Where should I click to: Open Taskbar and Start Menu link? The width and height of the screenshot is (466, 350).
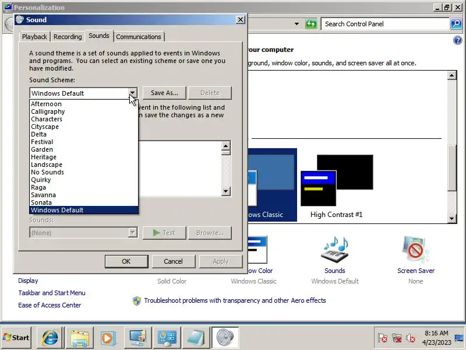tap(52, 293)
